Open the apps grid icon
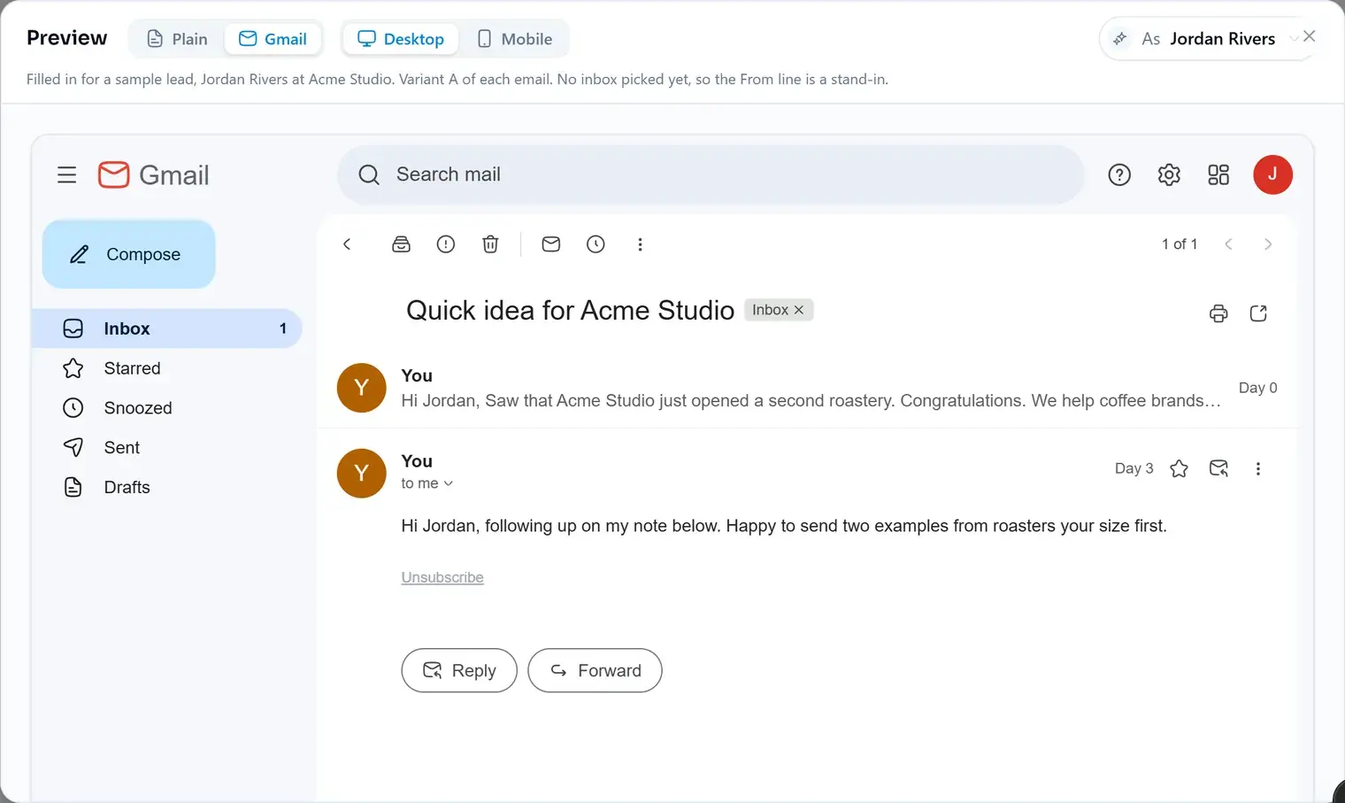 [x=1218, y=174]
